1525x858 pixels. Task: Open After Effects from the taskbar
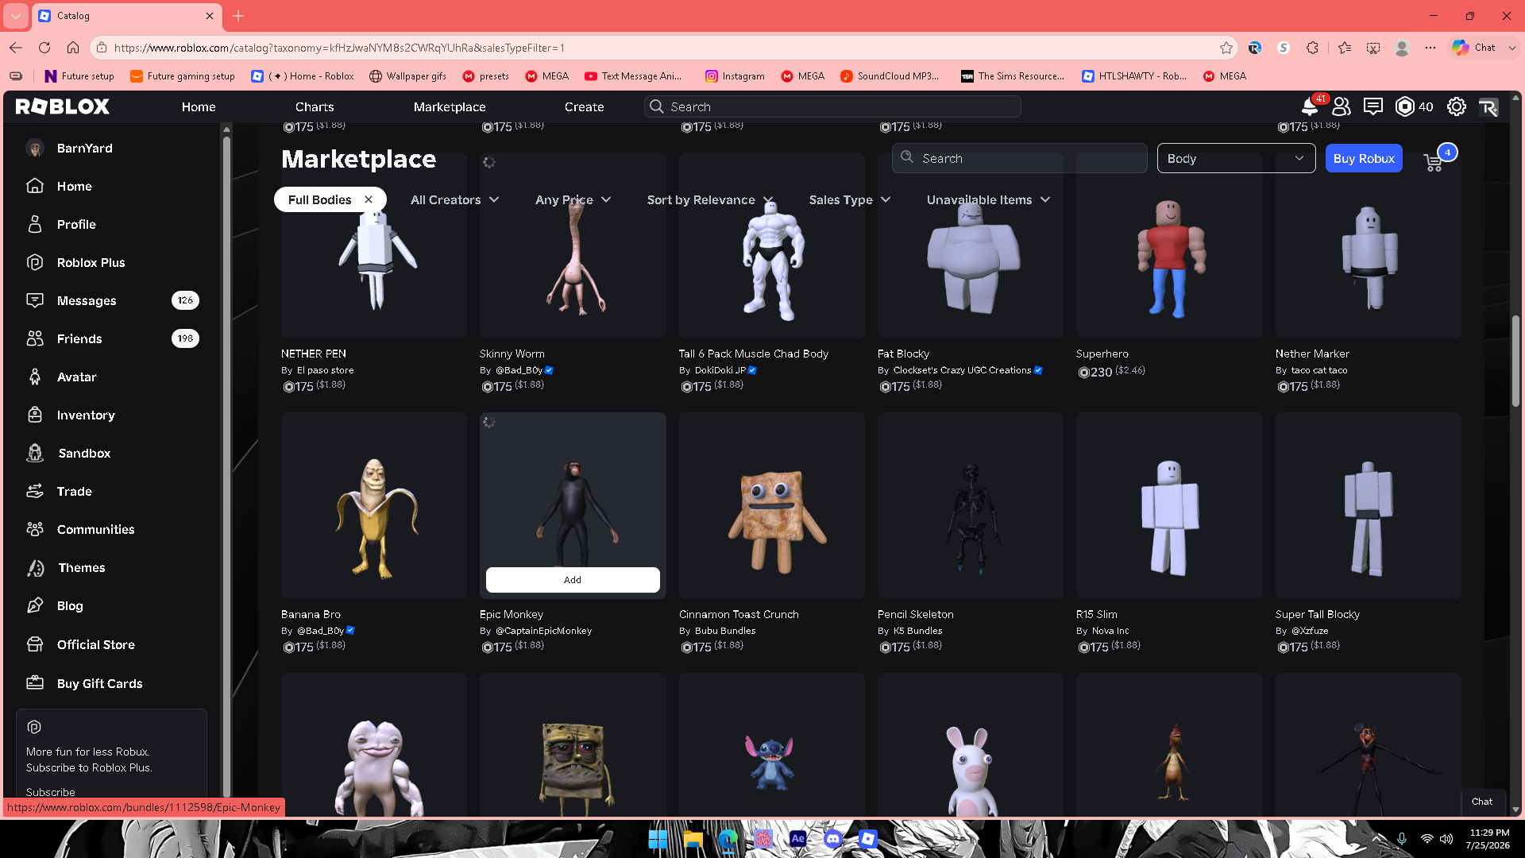[797, 839]
